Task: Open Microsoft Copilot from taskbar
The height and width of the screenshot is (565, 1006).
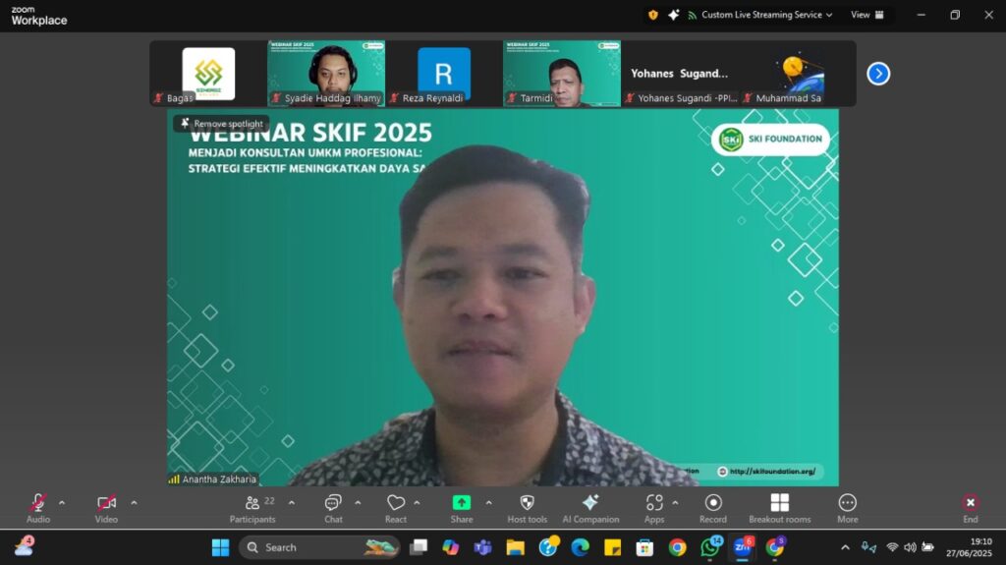Action: click(x=451, y=547)
